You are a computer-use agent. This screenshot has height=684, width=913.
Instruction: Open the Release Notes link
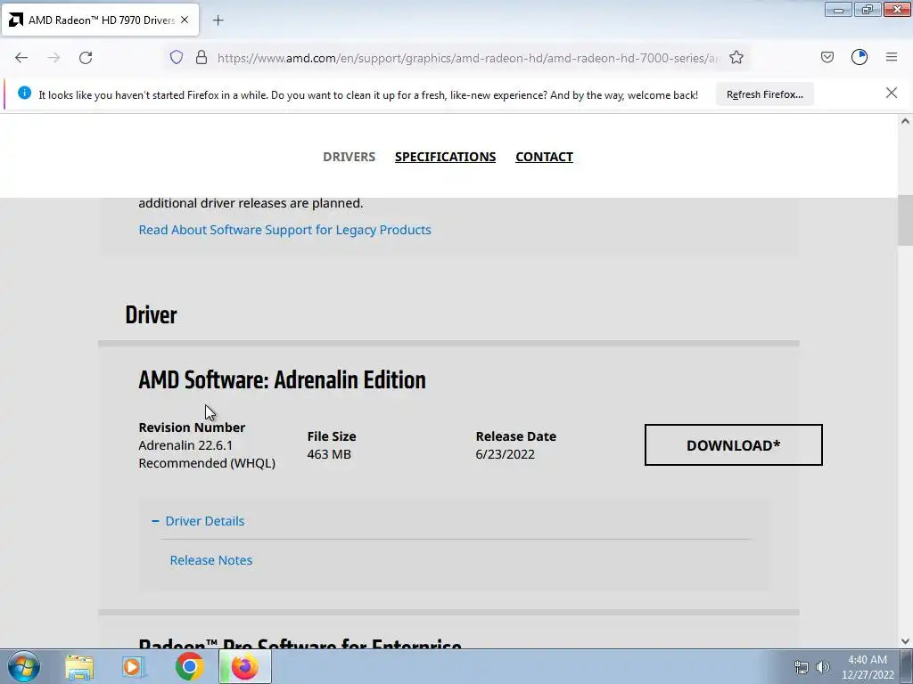210,560
